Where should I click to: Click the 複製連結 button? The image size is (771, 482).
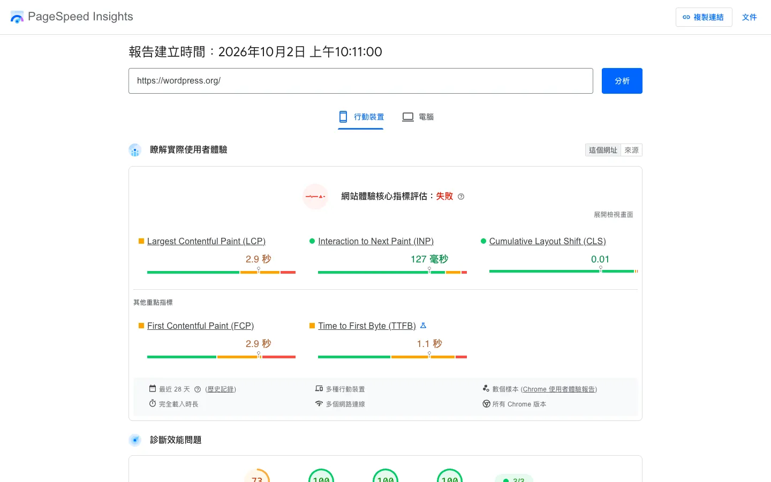pyautogui.click(x=704, y=17)
